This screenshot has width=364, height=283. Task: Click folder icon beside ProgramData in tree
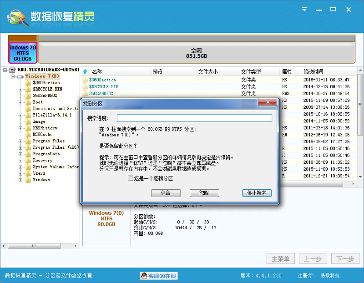[28, 154]
